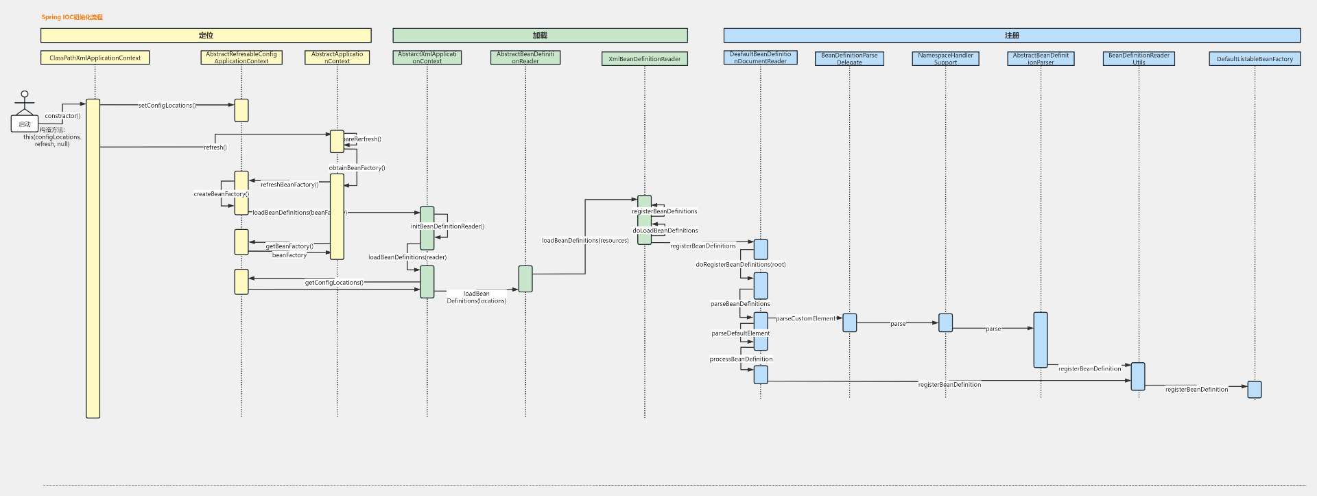Image resolution: width=1317 pixels, height=496 pixels.
Task: Select the 启动 start box
Action: 25,124
